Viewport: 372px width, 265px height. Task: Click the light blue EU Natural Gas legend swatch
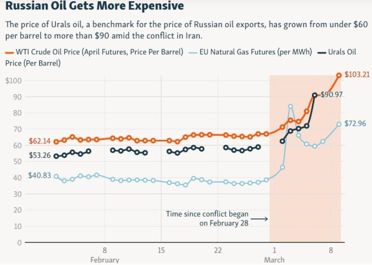point(192,52)
